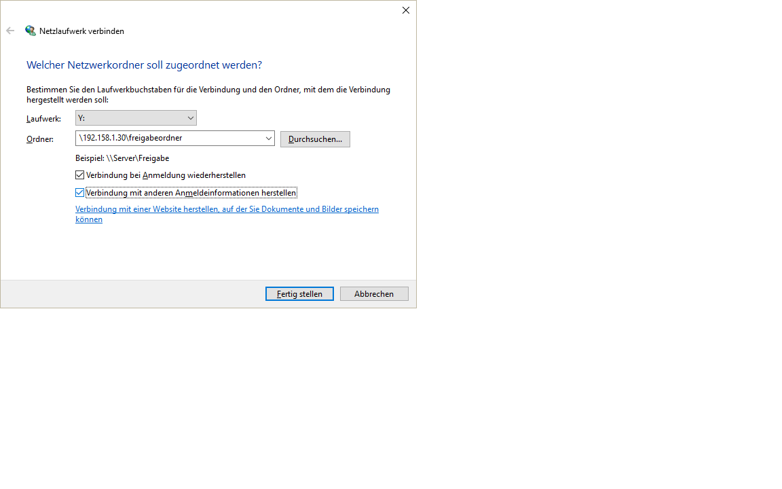Click the heading Welcher Netzwerkordner soll zugeordnet werden

144,65
